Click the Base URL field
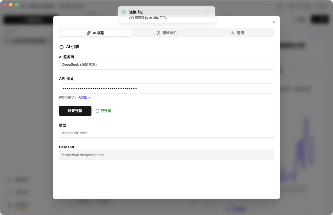The width and height of the screenshot is (333, 215). point(166,155)
